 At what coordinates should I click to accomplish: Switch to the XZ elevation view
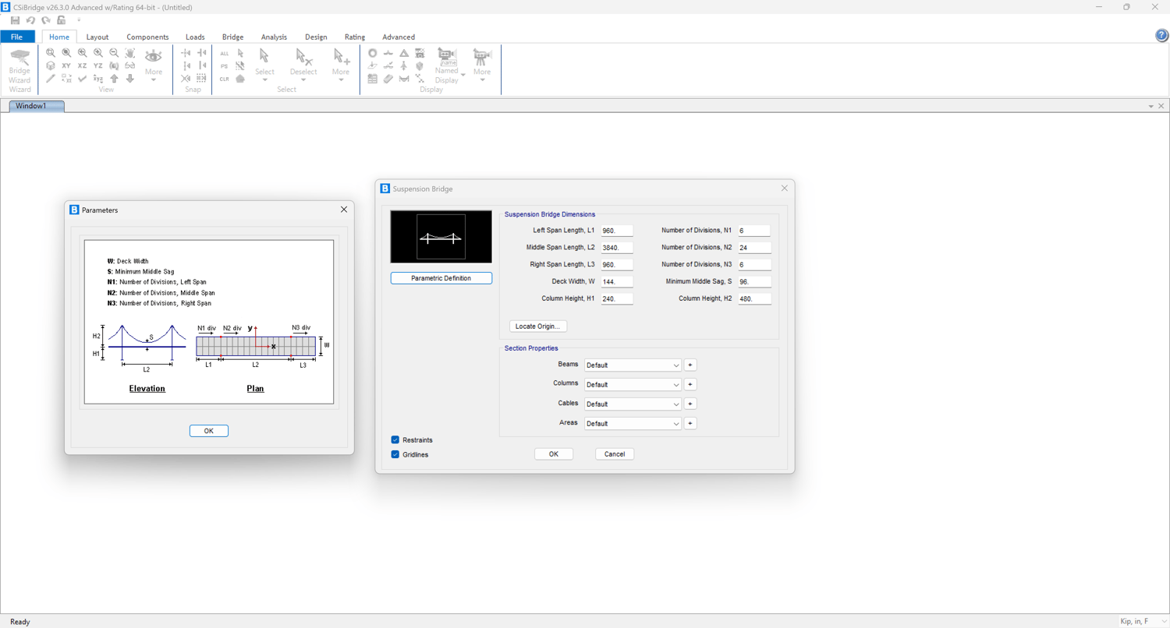click(x=82, y=66)
